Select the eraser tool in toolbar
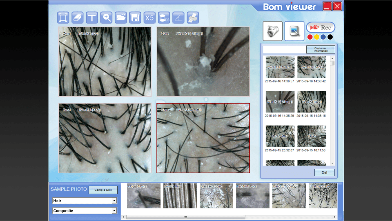This screenshot has height=221, width=392. 78,18
